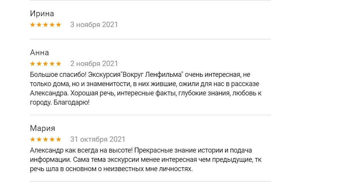Open reviewer Ирина's name

click(42, 14)
